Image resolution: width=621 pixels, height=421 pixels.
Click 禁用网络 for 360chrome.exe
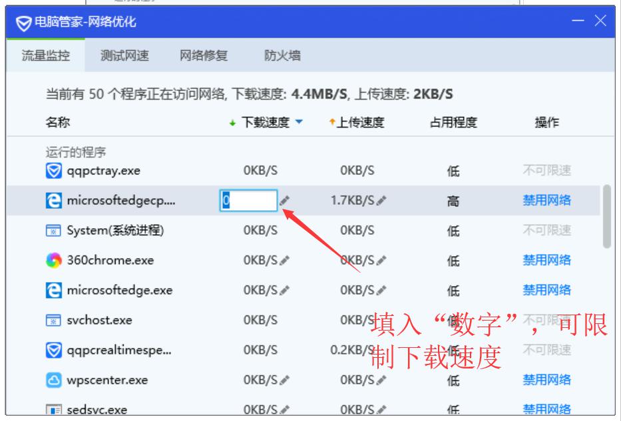(x=546, y=260)
